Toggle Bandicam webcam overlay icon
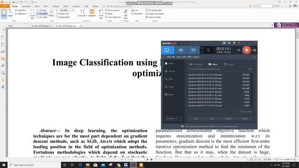Image resolution: width=299 pixels, height=168 pixels. 208,50
